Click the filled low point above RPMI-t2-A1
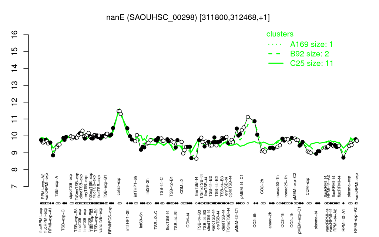Viewport: 379px width, 237px height. 343,157
